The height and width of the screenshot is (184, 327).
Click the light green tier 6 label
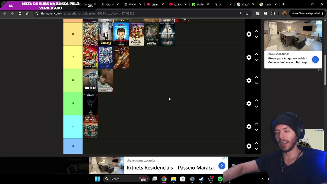click(73, 80)
